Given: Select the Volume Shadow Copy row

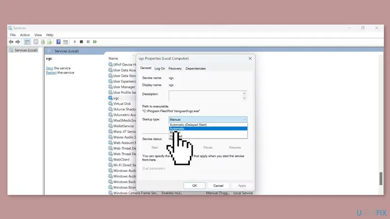Looking at the screenshot, I should click(x=122, y=109).
